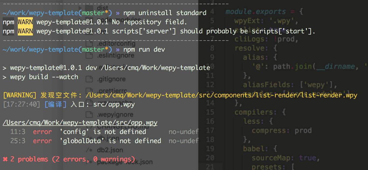Click the list-render.wpy warning path

coord(221,95)
